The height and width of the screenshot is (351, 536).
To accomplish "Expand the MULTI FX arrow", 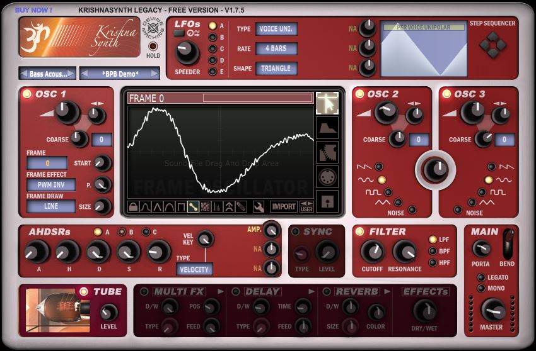I will pyautogui.click(x=221, y=291).
